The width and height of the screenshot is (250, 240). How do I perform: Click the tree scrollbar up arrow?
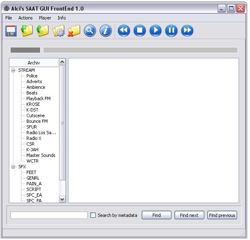[x=62, y=62]
